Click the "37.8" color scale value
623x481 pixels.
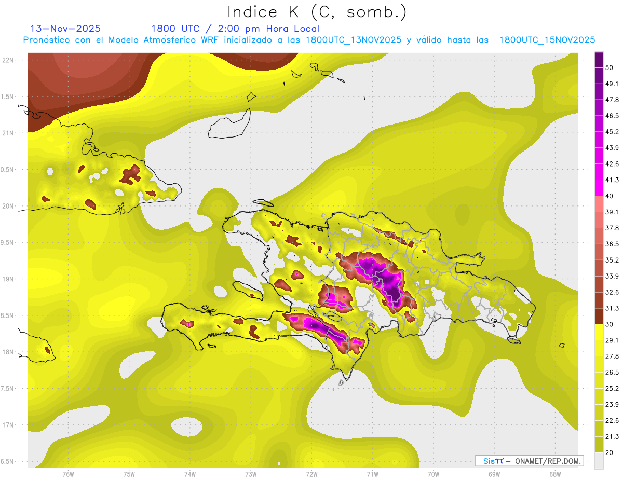pyautogui.click(x=612, y=228)
